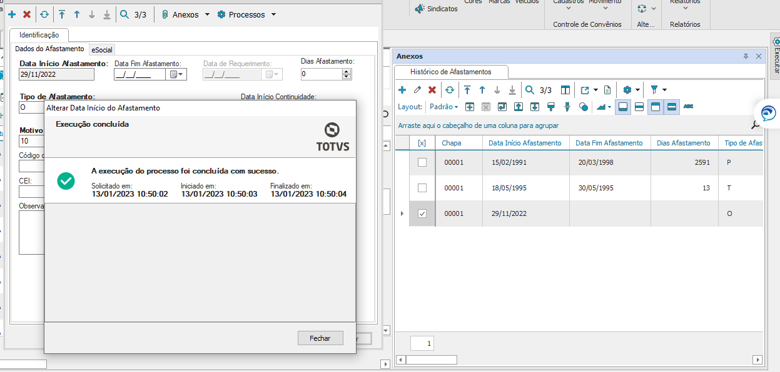Screen dimensions: 780x372
Task: Click the red delete X in the Afastamento window toolbar
Action: point(27,14)
